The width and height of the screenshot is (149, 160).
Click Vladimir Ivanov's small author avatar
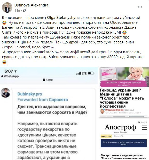point(102,111)
